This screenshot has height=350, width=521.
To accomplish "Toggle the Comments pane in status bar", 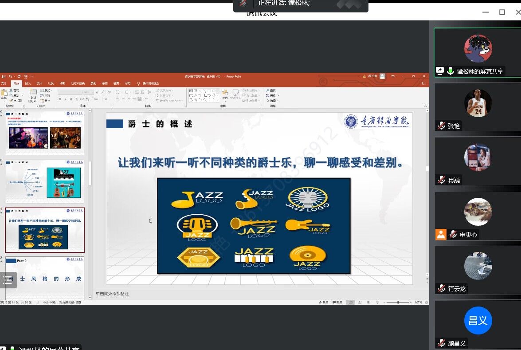I will (x=337, y=302).
